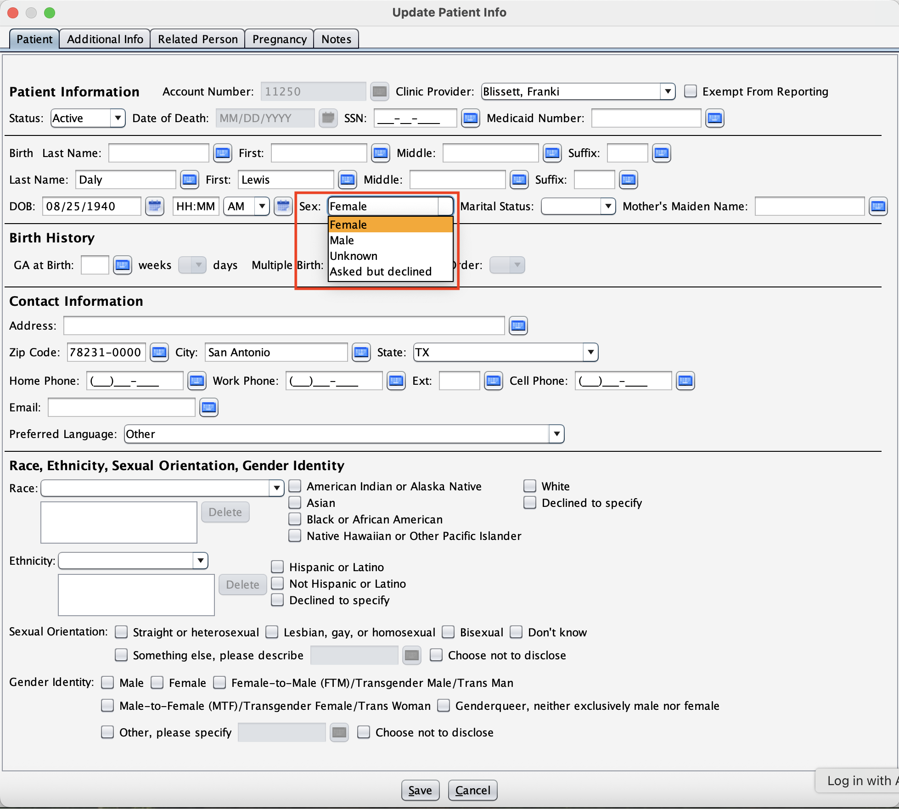Check Black or African American race box
Image resolution: width=899 pixels, height=809 pixels.
point(295,519)
